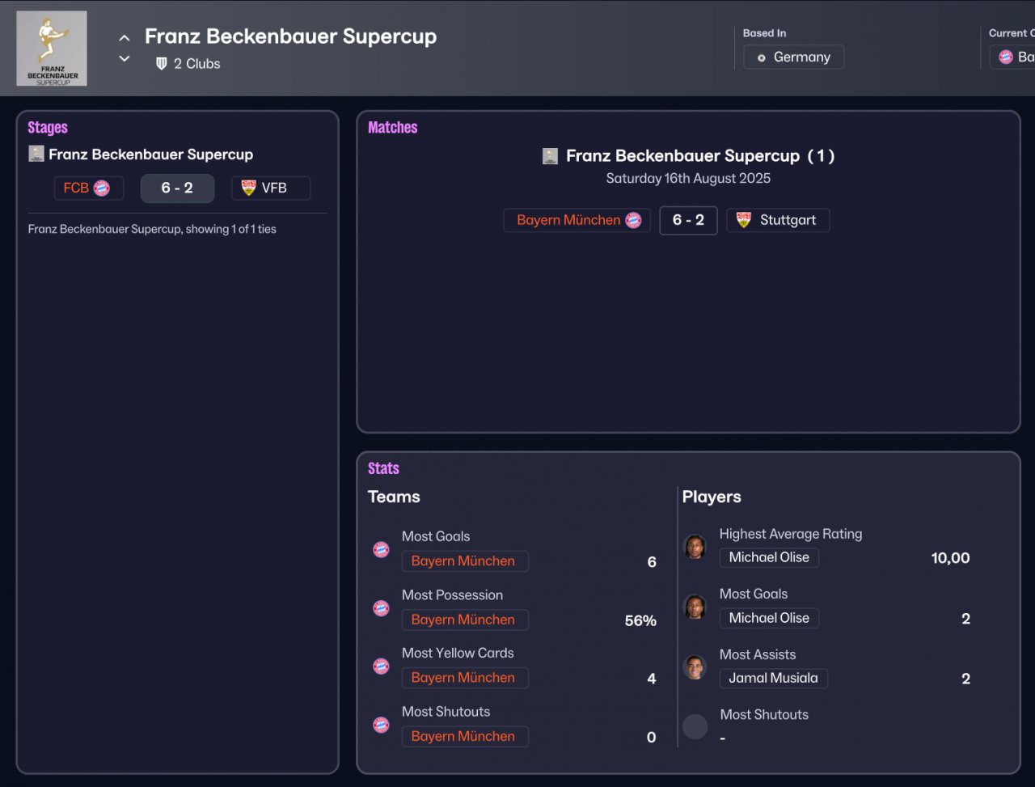
Task: Click the trophy icon beside Matches Supercup heading
Action: pyautogui.click(x=550, y=156)
